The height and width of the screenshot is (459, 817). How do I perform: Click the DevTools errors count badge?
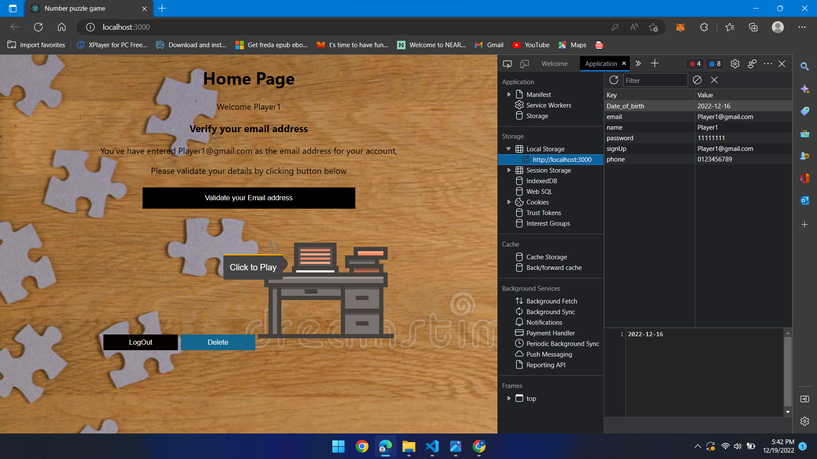pyautogui.click(x=695, y=64)
